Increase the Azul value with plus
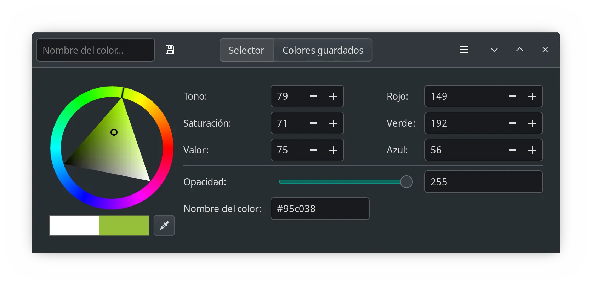592x285 pixels. (x=532, y=150)
